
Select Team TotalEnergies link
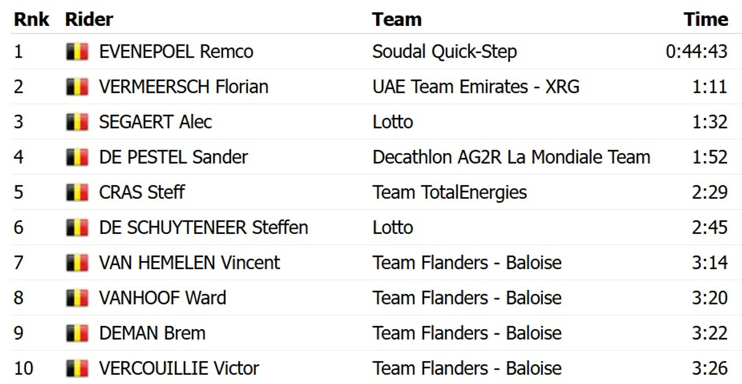(450, 193)
